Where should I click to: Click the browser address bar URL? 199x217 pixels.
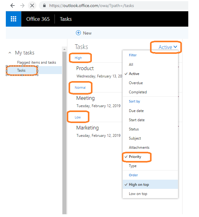(x=92, y=6)
